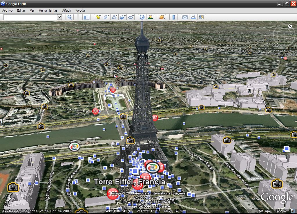Select the Add Polygon tool
Screen dimensions: 297x214
point(106,17)
